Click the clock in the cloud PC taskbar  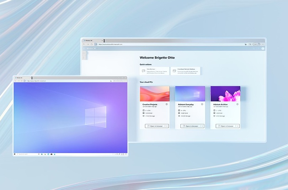pos(122,154)
